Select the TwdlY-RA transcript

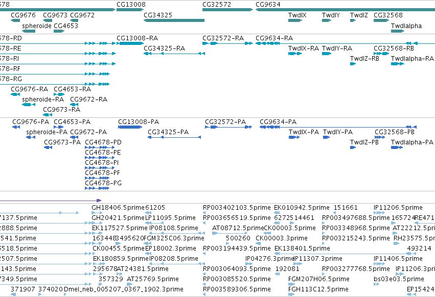tap(327, 54)
